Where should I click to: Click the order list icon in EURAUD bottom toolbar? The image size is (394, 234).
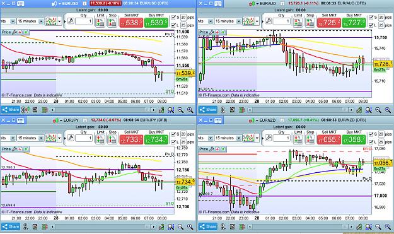[241, 110]
